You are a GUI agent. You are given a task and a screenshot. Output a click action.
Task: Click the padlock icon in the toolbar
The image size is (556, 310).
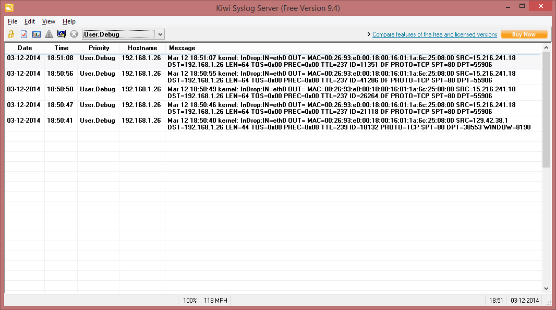pyautogui.click(x=11, y=34)
